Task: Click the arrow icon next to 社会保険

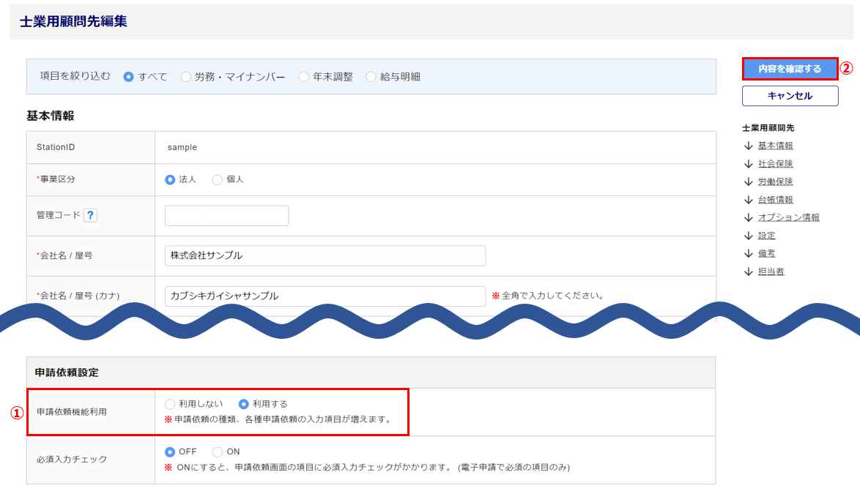Action: pos(748,164)
